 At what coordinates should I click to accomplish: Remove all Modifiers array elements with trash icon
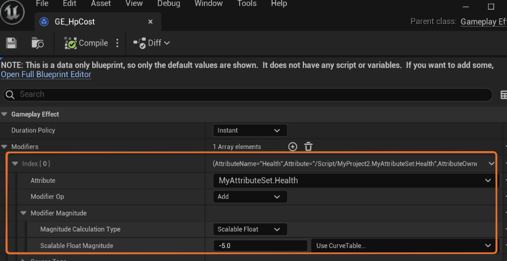[x=308, y=146]
